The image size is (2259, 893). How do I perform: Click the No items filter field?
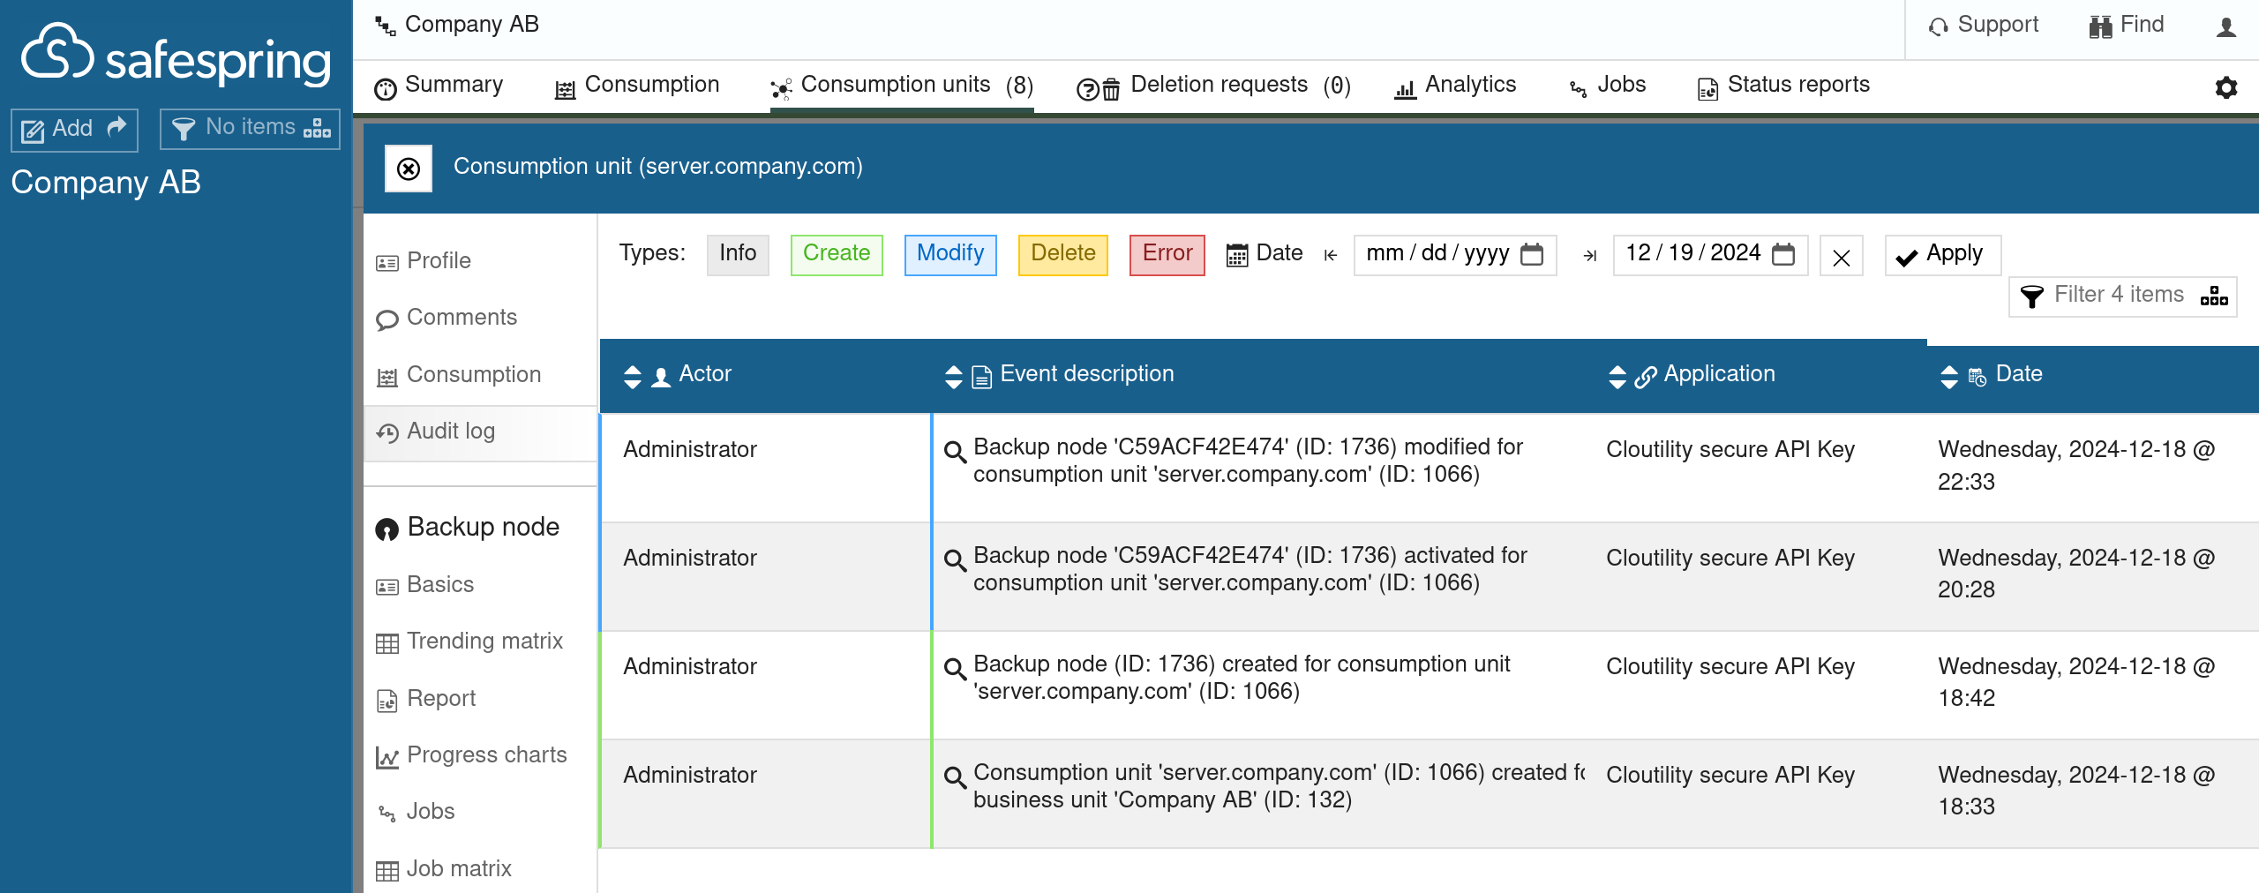[x=250, y=129]
